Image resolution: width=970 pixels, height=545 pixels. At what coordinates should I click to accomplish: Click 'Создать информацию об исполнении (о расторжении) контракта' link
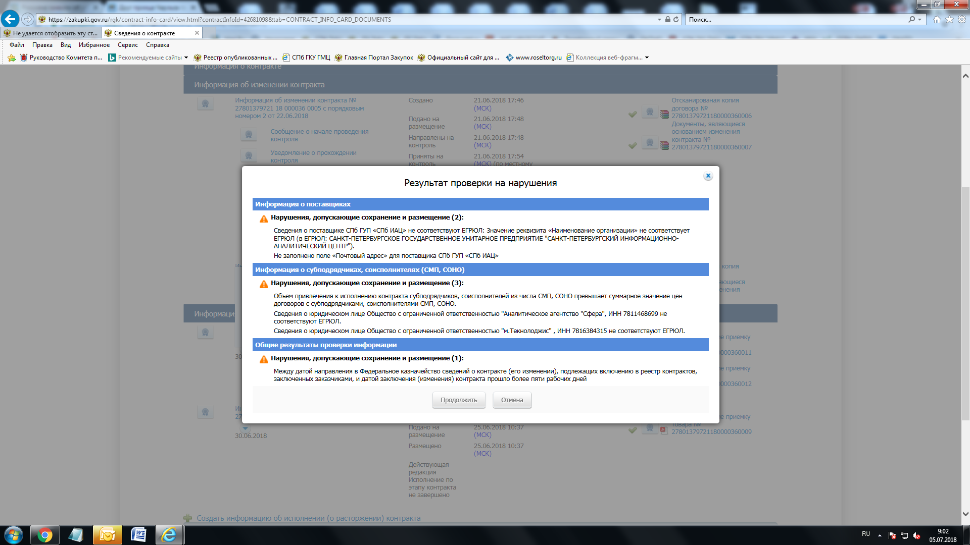coord(308,518)
